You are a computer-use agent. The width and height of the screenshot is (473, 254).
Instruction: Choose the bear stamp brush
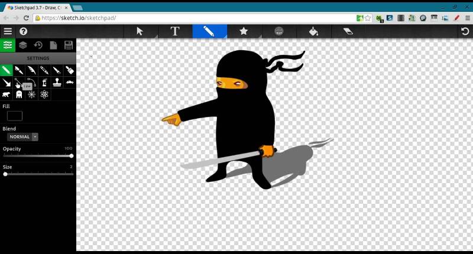[7, 95]
